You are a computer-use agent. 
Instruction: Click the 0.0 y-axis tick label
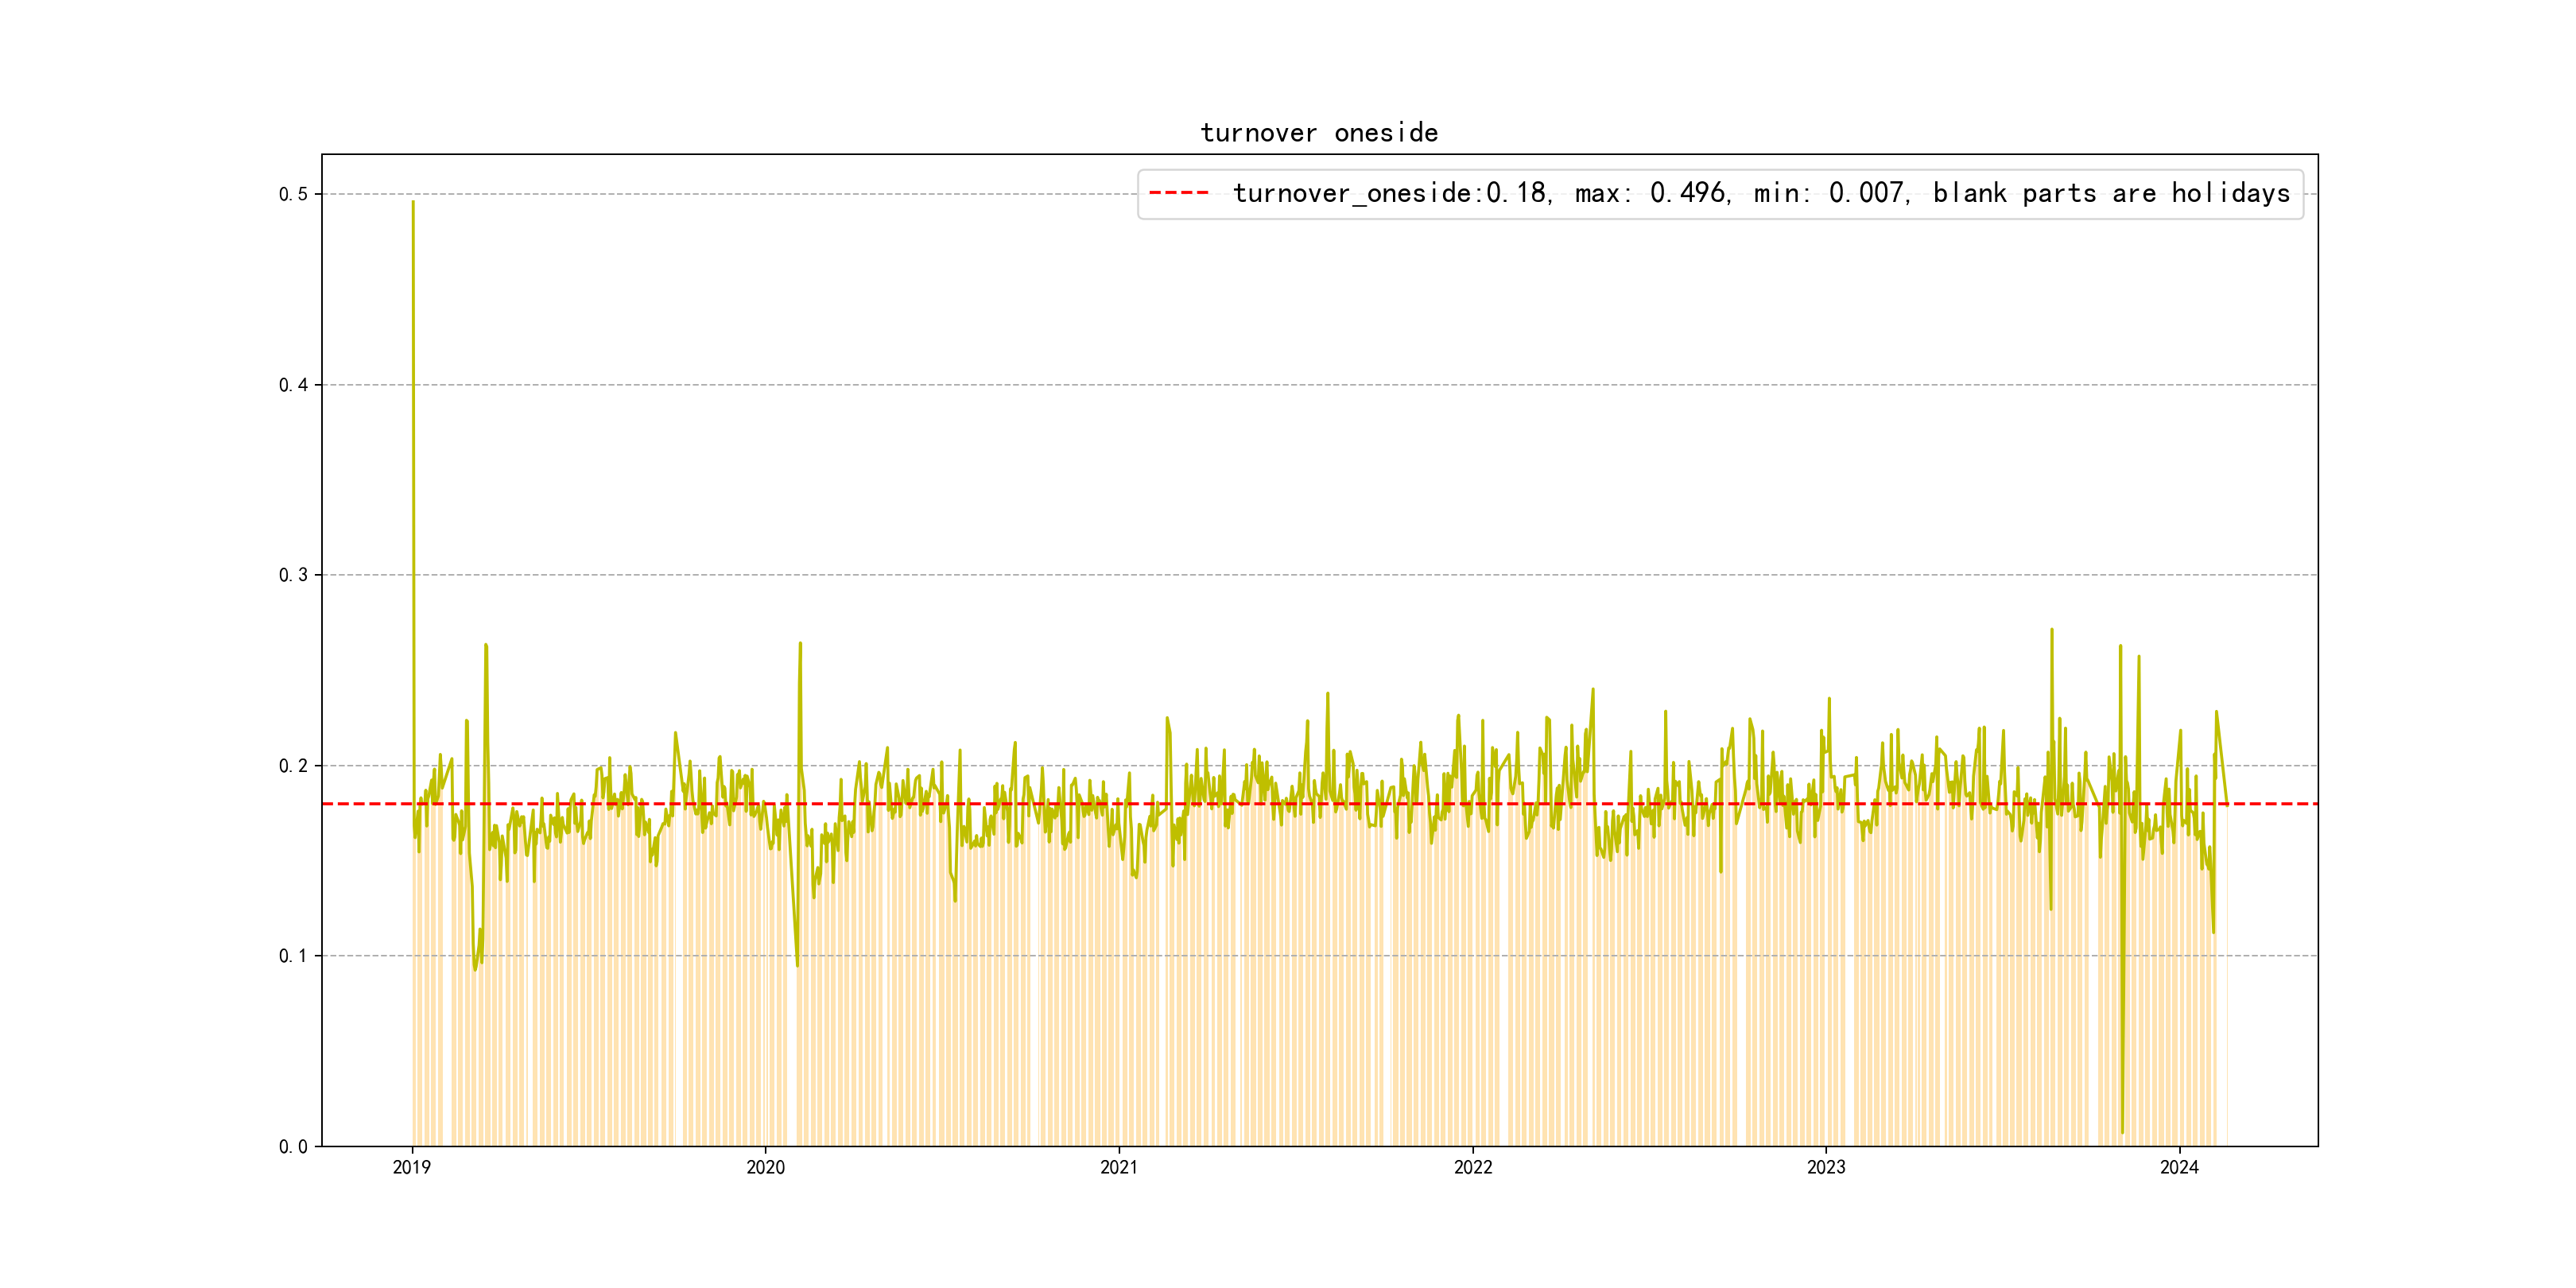click(x=293, y=1147)
